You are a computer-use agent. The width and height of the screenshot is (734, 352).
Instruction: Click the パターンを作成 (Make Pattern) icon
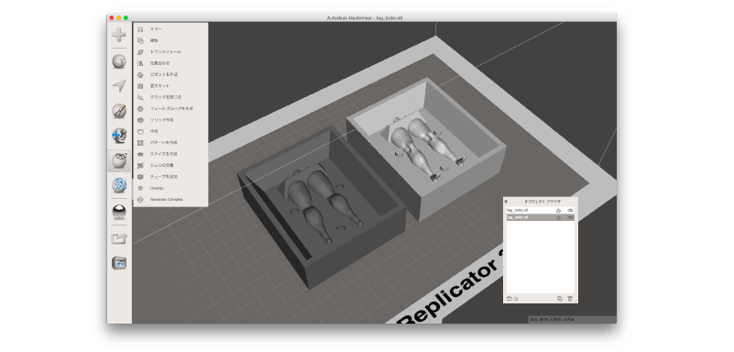[x=140, y=142]
